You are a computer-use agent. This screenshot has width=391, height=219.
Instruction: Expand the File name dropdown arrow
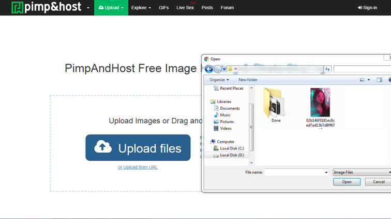point(326,173)
